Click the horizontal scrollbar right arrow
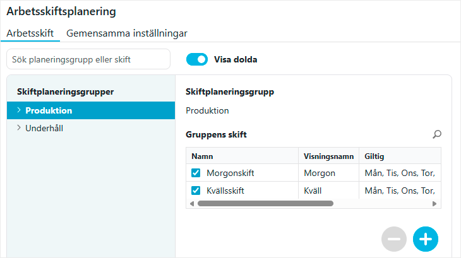This screenshot has height=258, width=461. pyautogui.click(x=434, y=204)
